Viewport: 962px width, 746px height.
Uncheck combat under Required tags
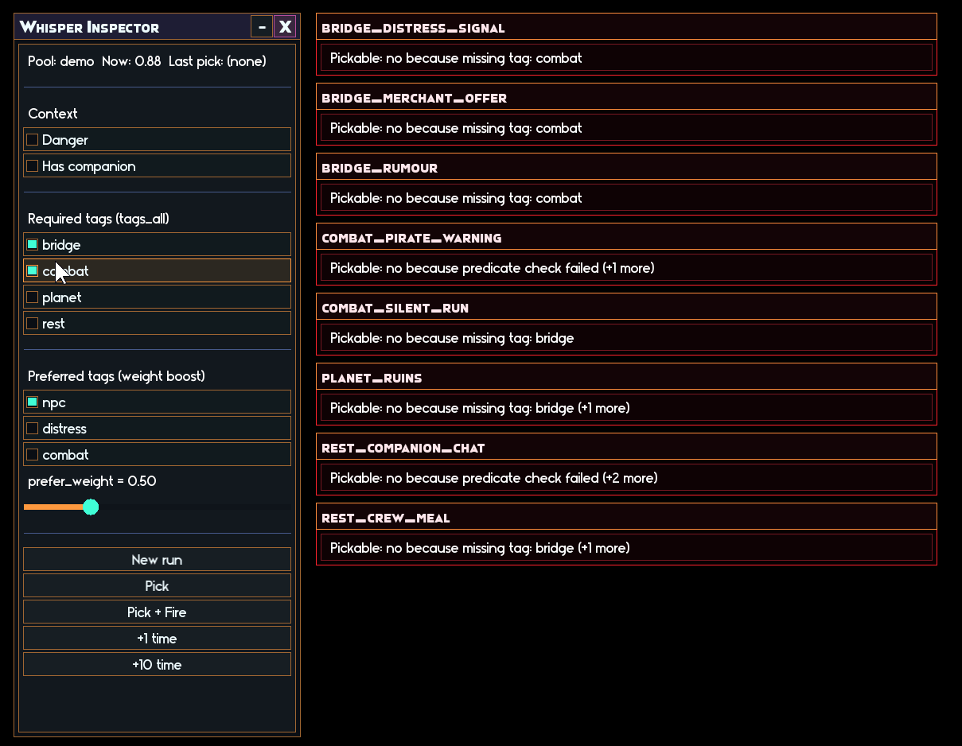[33, 271]
